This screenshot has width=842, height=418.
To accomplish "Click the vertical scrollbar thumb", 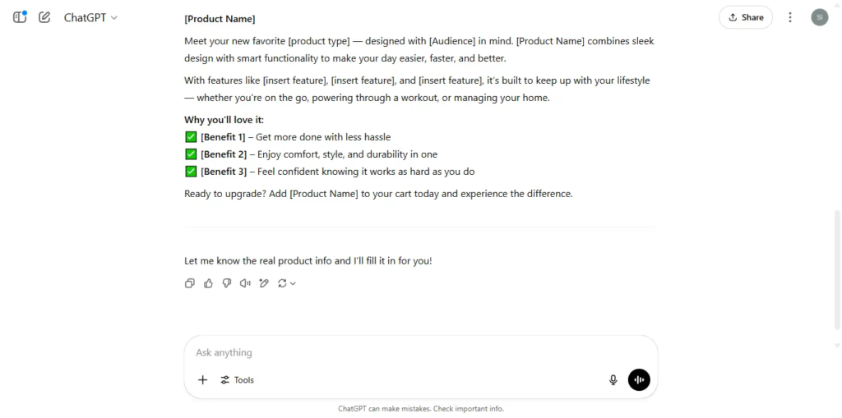I will pos(836,269).
